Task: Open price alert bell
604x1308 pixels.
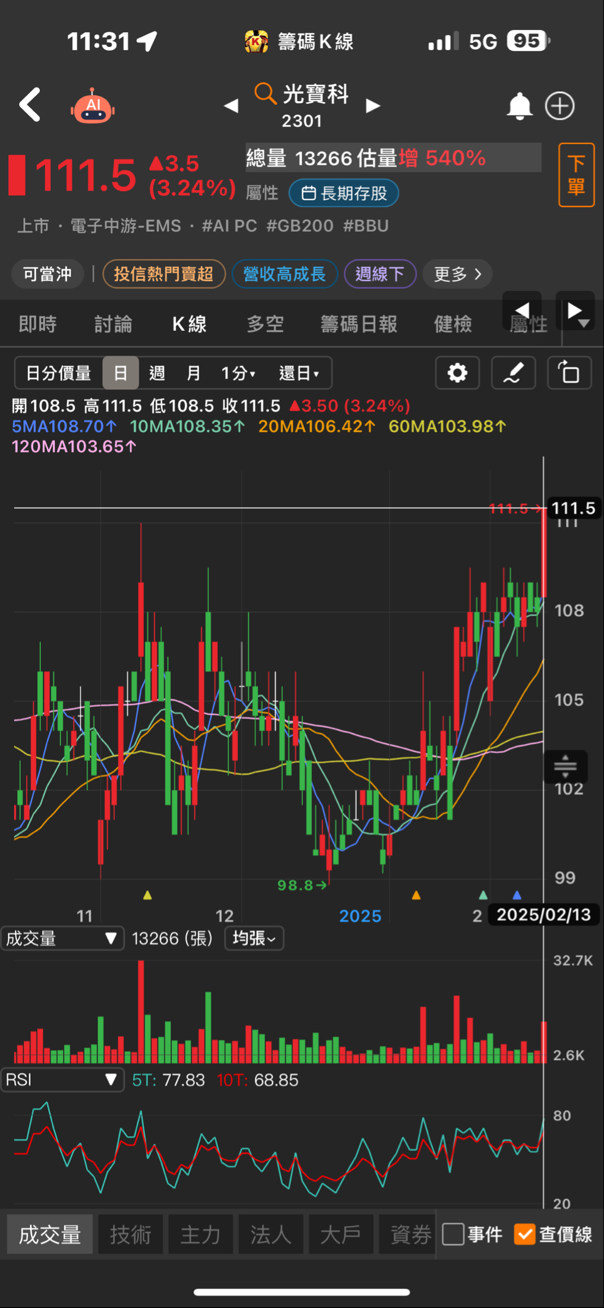Action: [519, 106]
